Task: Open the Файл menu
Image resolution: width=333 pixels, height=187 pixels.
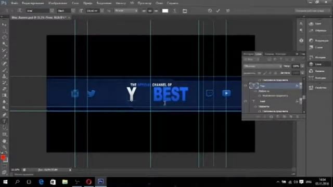Action: (x=15, y=3)
